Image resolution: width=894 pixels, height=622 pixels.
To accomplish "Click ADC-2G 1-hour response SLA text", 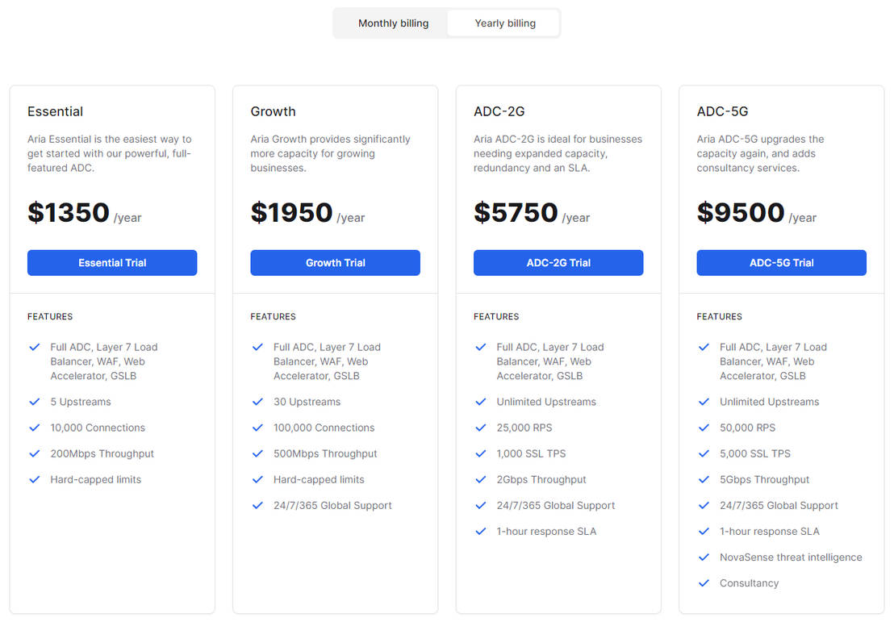I will click(x=546, y=531).
